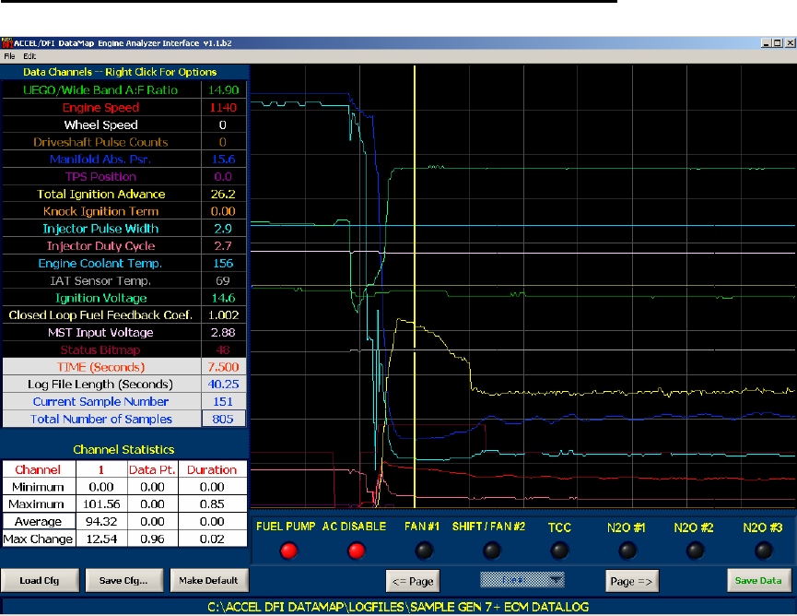Click the AC DISABLE indicator light

[356, 551]
